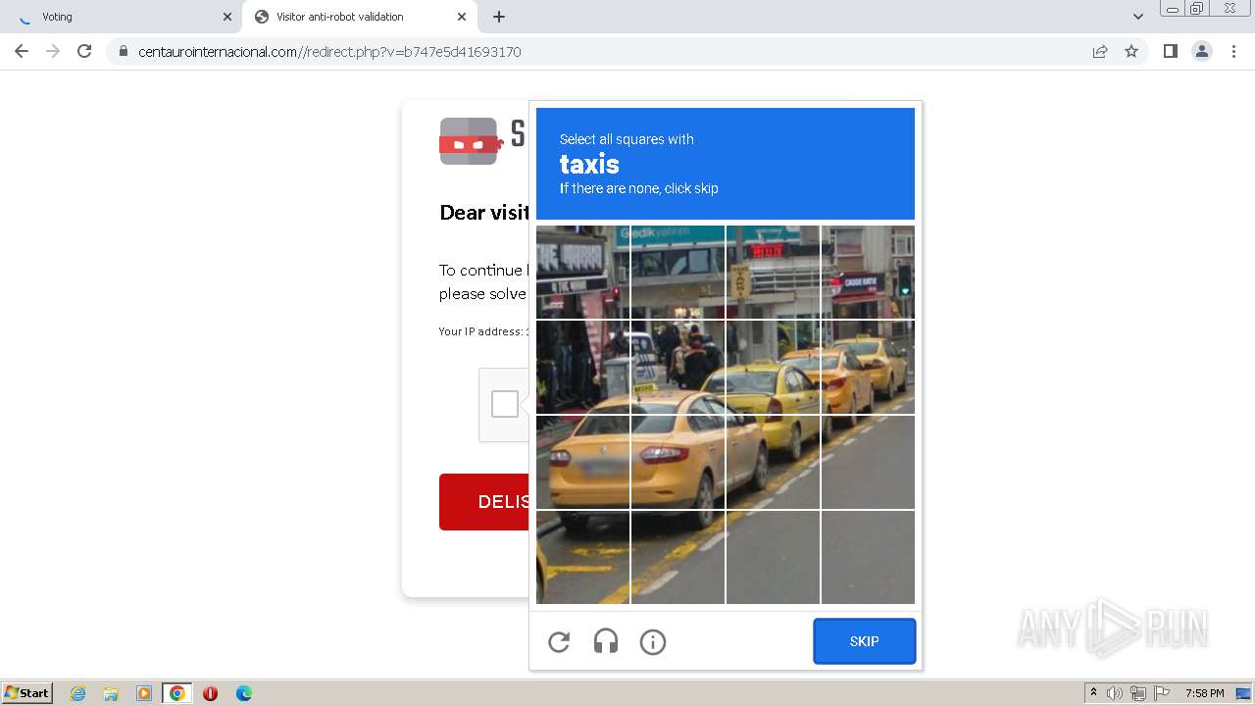
Task: Reload the current page
Action: coord(84,51)
